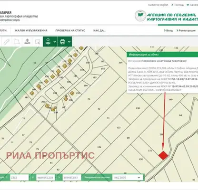Select the selection-by-rectangle tool icon
This screenshot has width=198, height=190.
(x=38, y=42)
